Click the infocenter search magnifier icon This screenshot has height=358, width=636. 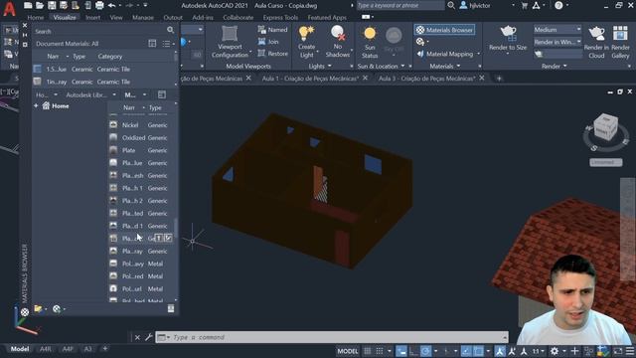[x=451, y=5]
